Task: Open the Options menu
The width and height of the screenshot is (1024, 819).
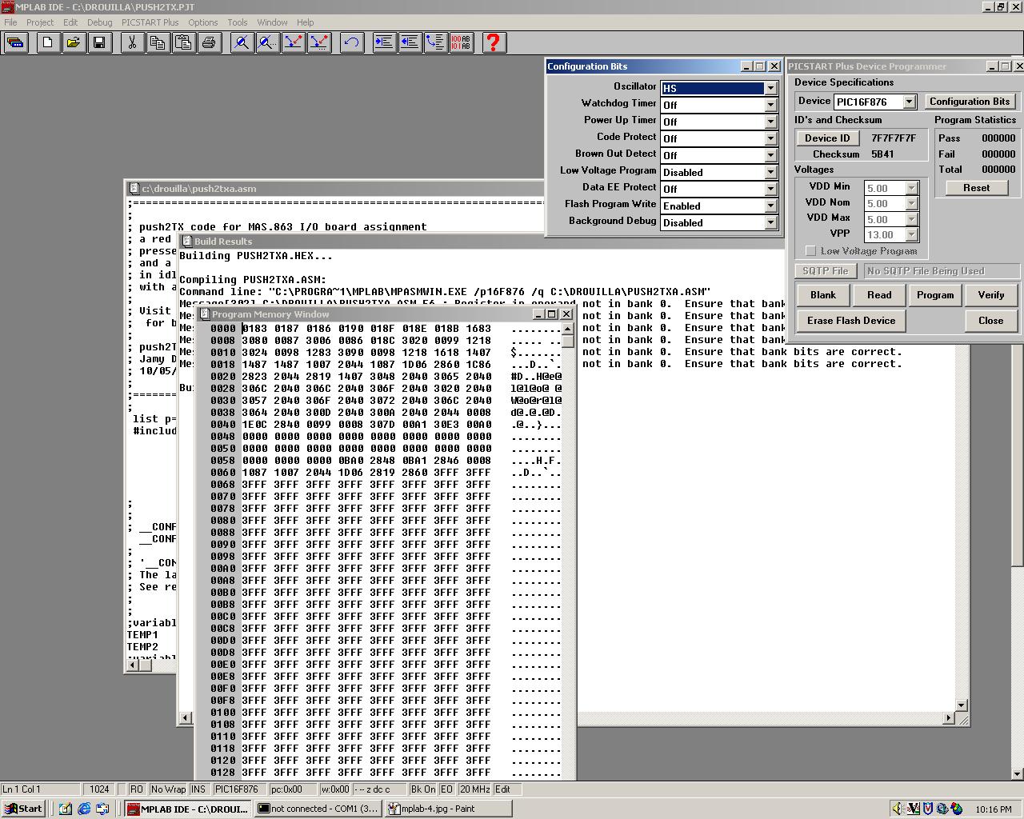Action: click(x=203, y=22)
